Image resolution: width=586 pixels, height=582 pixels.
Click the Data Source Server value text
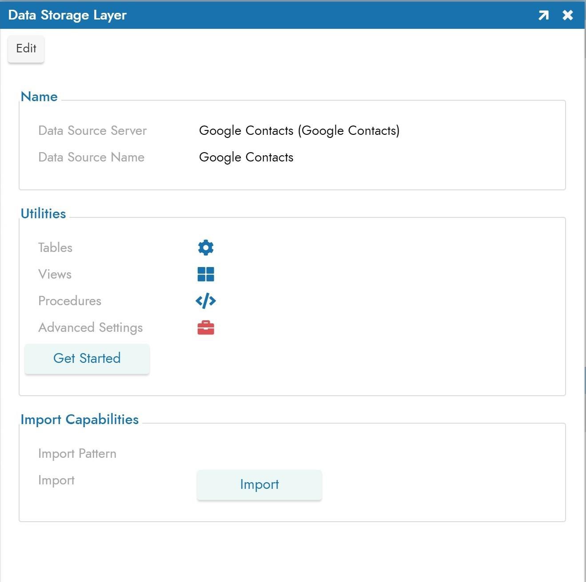(x=299, y=130)
